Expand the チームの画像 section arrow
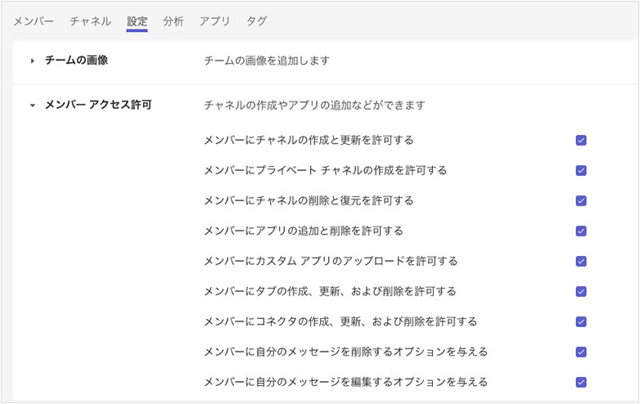 [32, 61]
